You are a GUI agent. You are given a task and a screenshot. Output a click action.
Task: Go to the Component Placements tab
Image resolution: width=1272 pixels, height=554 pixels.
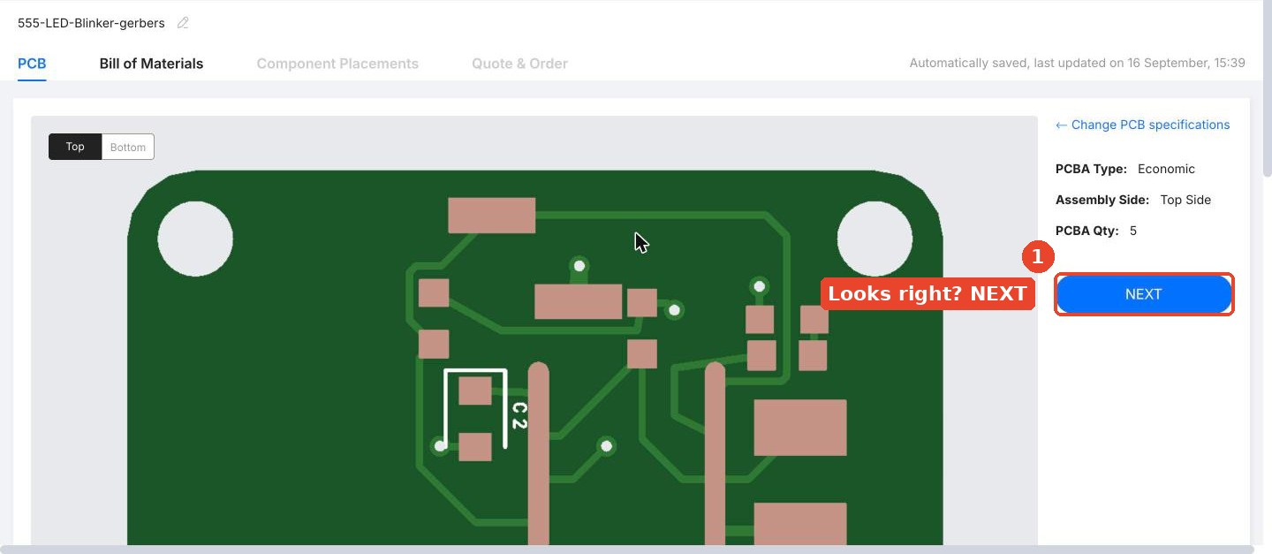[x=337, y=64]
